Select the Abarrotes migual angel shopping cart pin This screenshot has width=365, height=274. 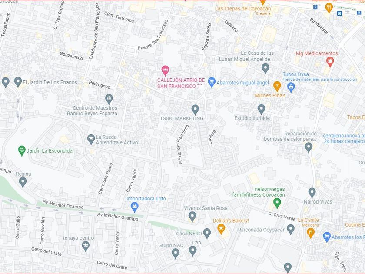click(x=211, y=82)
